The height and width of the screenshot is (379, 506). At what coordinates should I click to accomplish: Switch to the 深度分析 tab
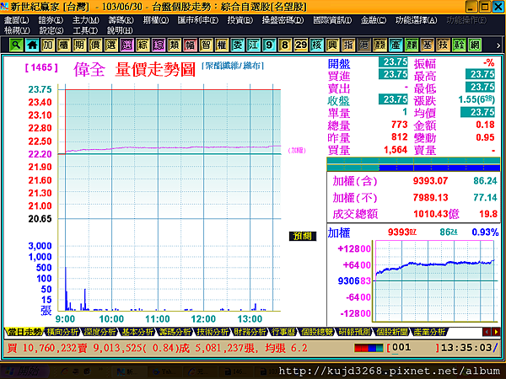coord(100,332)
